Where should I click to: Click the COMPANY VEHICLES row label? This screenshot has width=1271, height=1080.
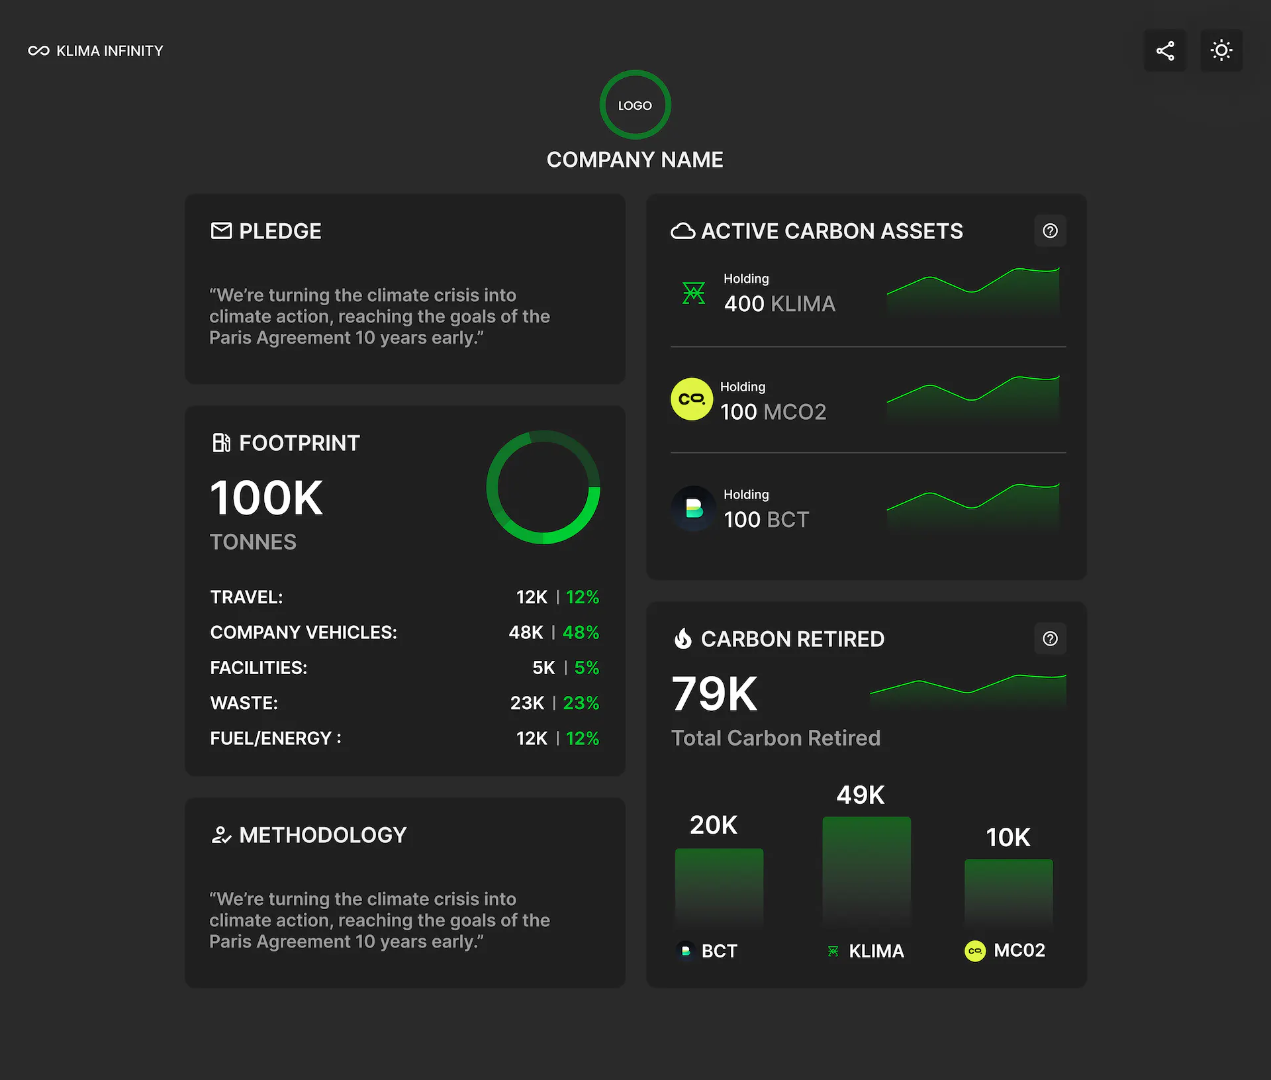303,632
